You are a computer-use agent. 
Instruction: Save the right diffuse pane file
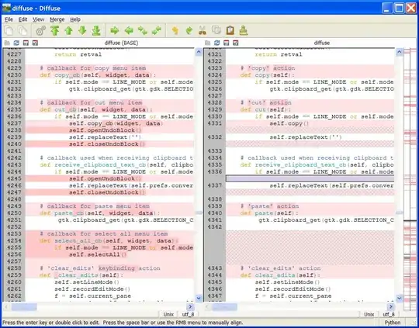click(x=226, y=43)
